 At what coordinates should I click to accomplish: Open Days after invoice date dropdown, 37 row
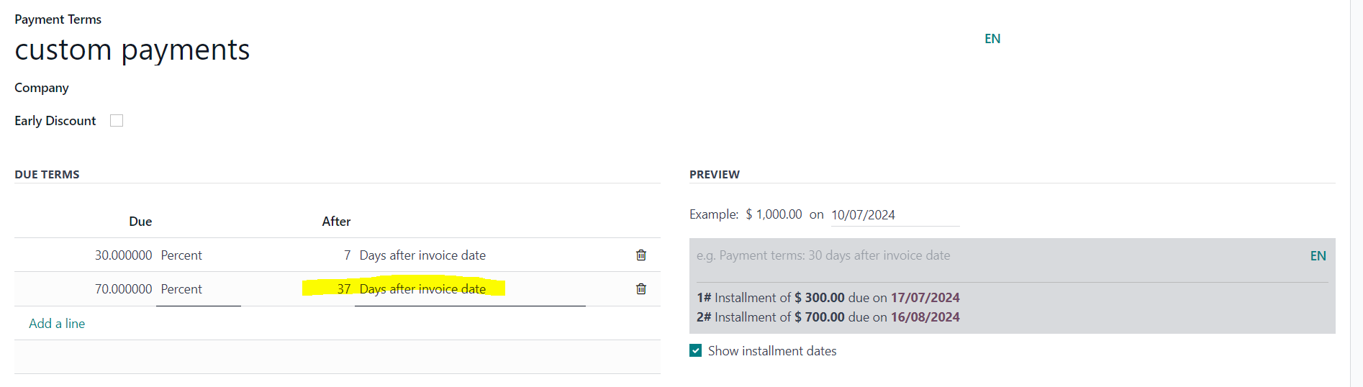pyautogui.click(x=470, y=289)
